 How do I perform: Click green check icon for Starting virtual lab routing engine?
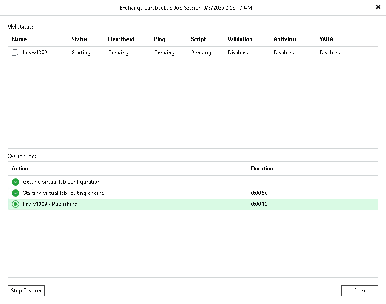[x=16, y=193]
